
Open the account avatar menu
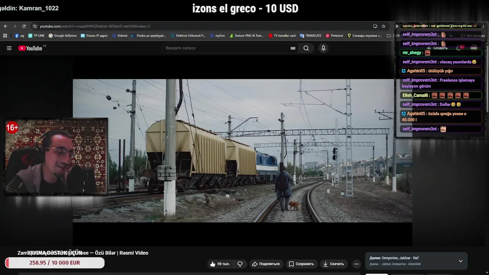click(474, 48)
